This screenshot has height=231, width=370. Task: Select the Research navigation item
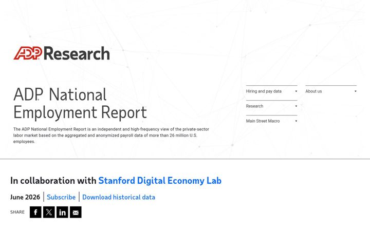coord(254,106)
